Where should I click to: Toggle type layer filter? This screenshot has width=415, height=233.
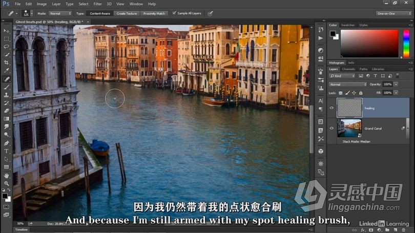(376, 76)
